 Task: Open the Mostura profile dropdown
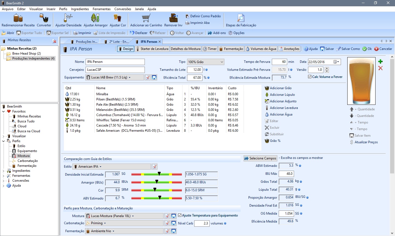point(124,216)
